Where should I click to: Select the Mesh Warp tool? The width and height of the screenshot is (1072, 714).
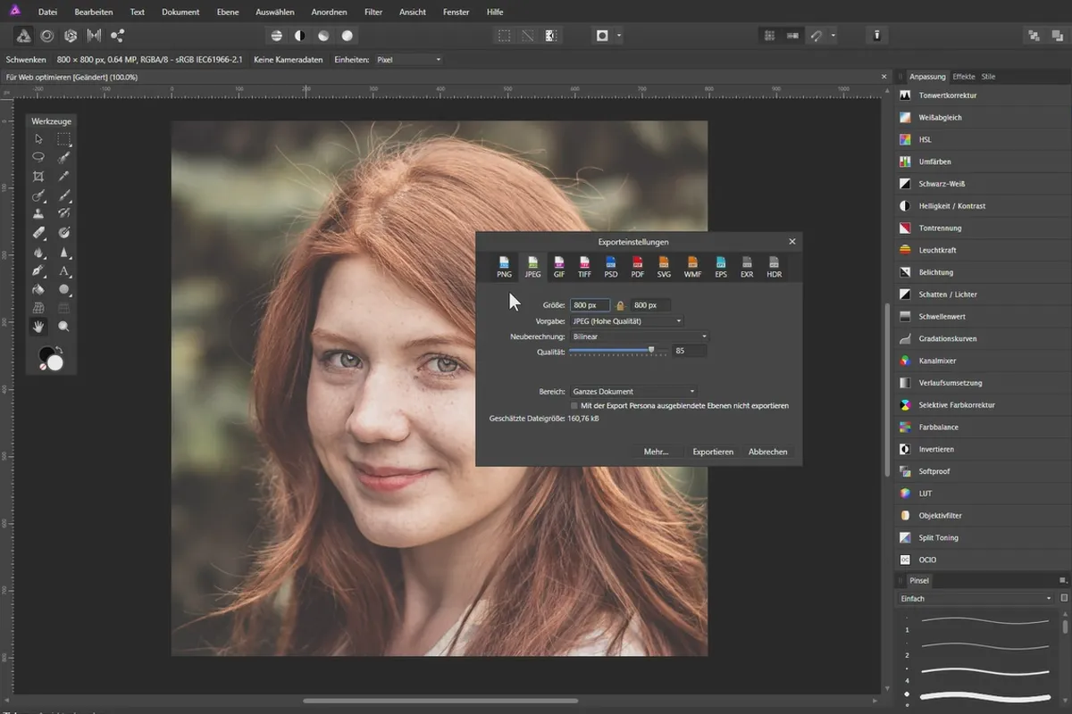pos(38,308)
